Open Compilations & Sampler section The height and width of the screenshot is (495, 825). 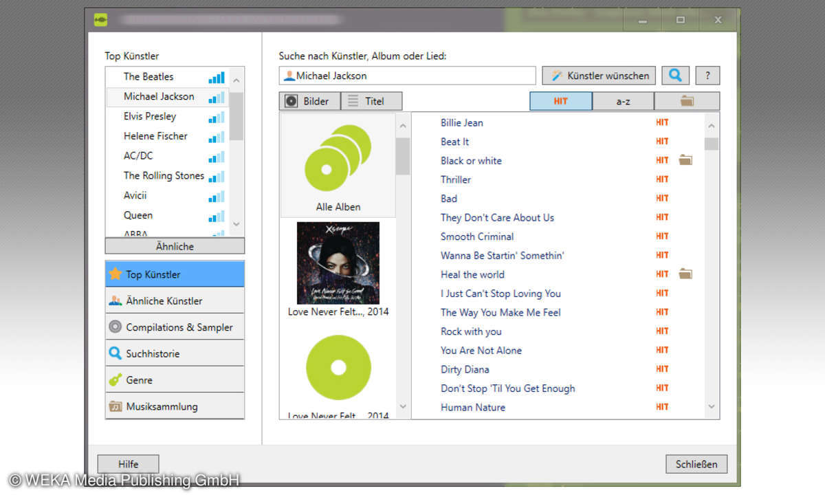(x=175, y=327)
